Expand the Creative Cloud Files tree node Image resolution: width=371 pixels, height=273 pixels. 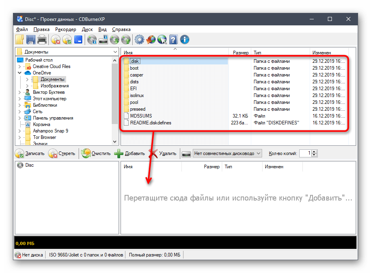coord(19,66)
